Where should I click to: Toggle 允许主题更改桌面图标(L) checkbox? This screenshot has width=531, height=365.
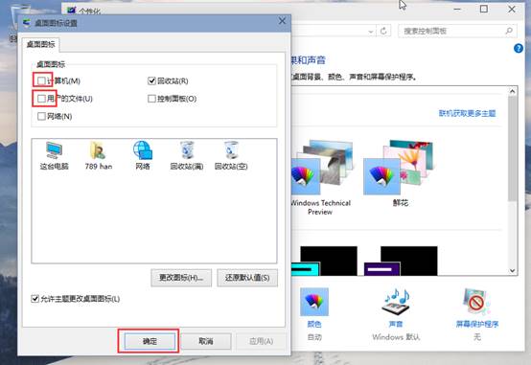pos(35,299)
